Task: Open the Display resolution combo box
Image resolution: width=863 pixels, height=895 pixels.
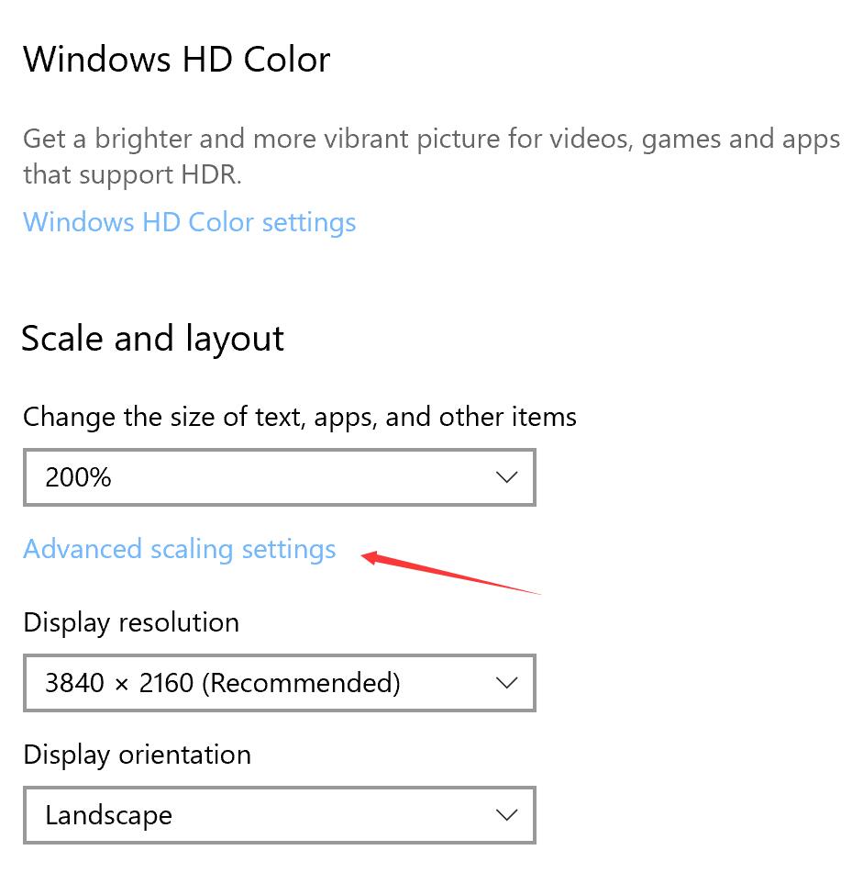Action: tap(280, 683)
